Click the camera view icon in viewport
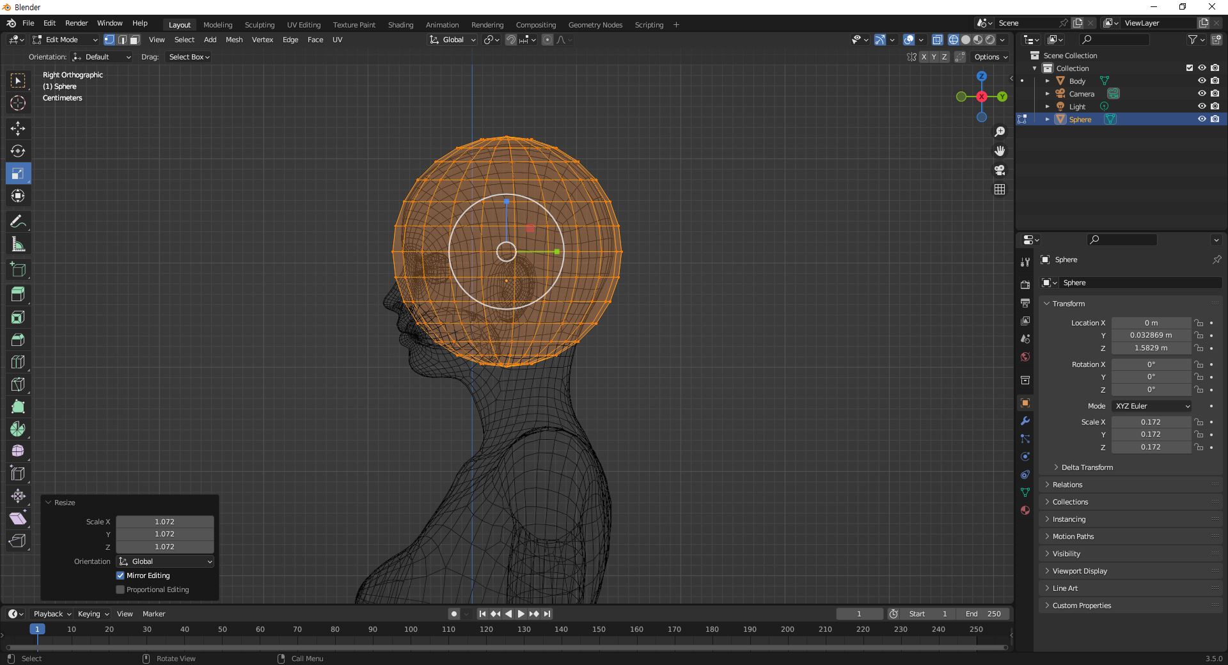The image size is (1228, 665). point(1000,170)
